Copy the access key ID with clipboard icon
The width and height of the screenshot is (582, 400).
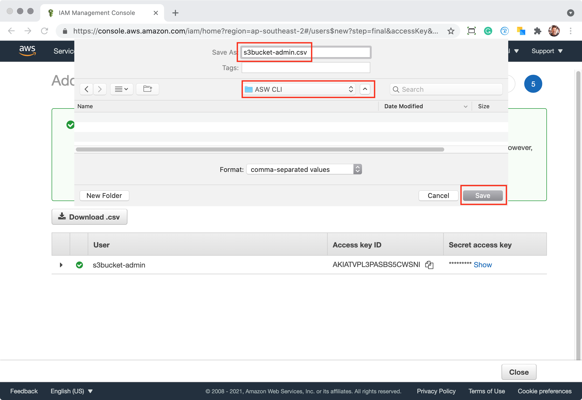click(x=429, y=265)
